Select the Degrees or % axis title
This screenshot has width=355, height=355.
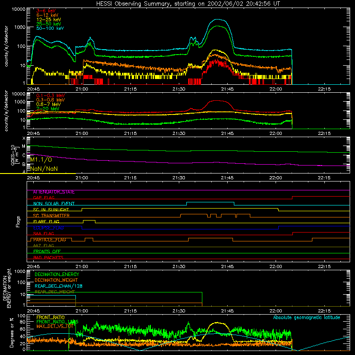[12, 333]
